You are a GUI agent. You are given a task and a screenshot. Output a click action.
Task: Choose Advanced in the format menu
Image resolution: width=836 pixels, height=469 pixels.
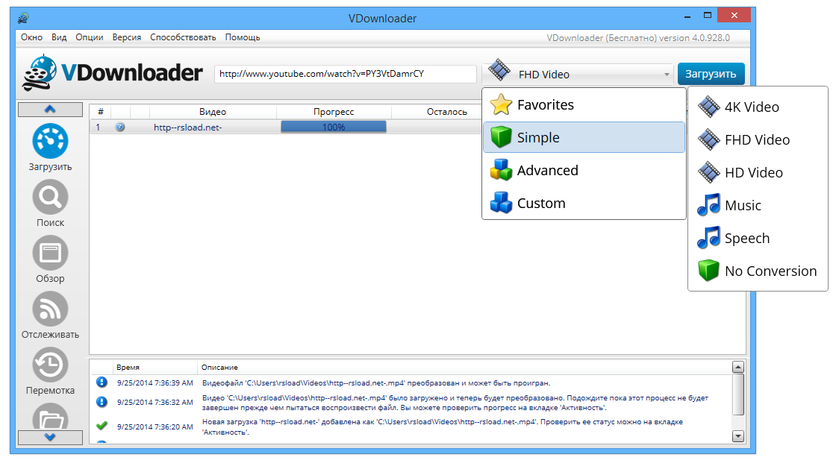pyautogui.click(x=584, y=170)
